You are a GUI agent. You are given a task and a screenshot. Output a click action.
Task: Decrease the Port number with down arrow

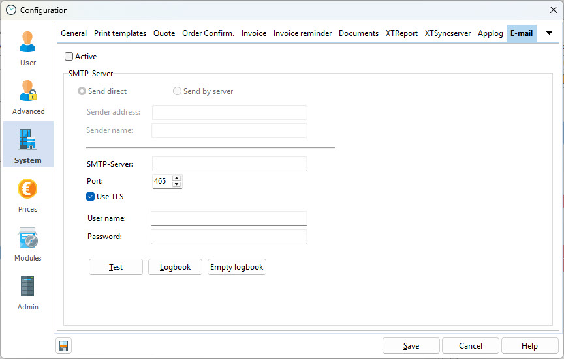point(177,184)
